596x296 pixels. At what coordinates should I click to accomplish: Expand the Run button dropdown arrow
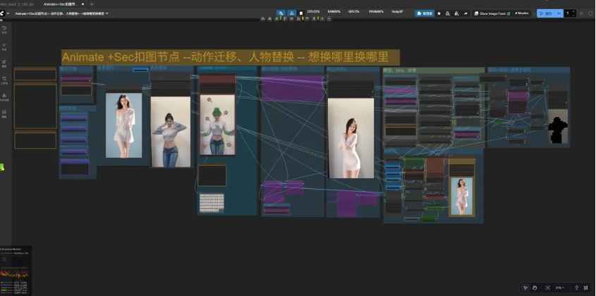(x=559, y=13)
